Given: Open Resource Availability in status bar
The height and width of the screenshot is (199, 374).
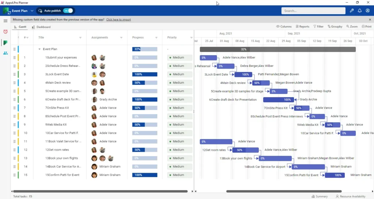Looking at the screenshot, I should coord(350,196).
